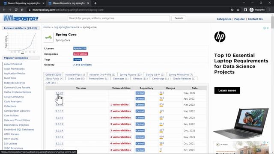Viewport: 274px width, 154px height.
Task: Click 2 vulnerabilities link for 5.3.17
Action: point(121,111)
